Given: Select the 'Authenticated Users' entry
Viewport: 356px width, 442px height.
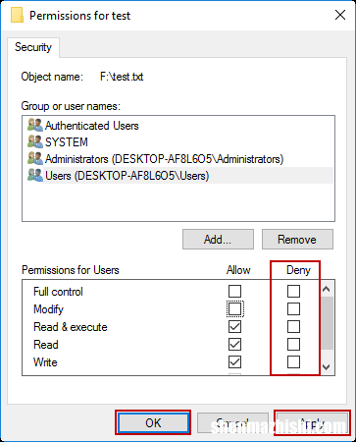Looking at the screenshot, I should pyautogui.click(x=92, y=126).
